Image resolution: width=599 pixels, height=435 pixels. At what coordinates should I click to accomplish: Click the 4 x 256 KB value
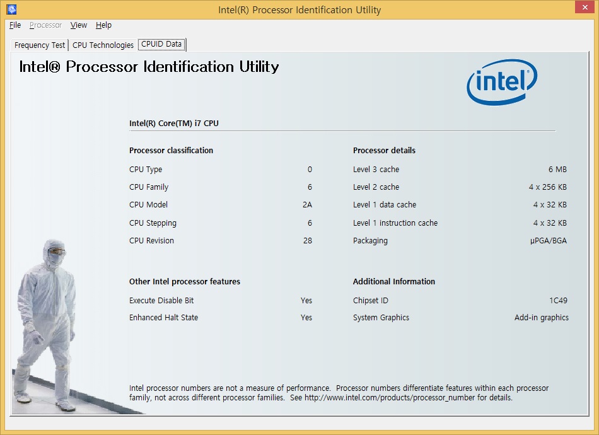click(x=548, y=187)
